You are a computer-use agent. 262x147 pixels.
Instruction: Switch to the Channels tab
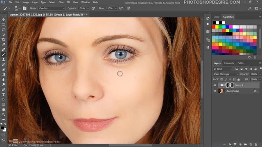tap(229, 63)
